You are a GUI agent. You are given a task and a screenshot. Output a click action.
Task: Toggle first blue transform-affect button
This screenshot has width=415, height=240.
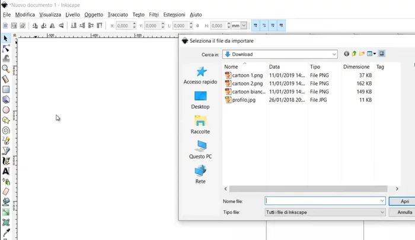point(256,26)
